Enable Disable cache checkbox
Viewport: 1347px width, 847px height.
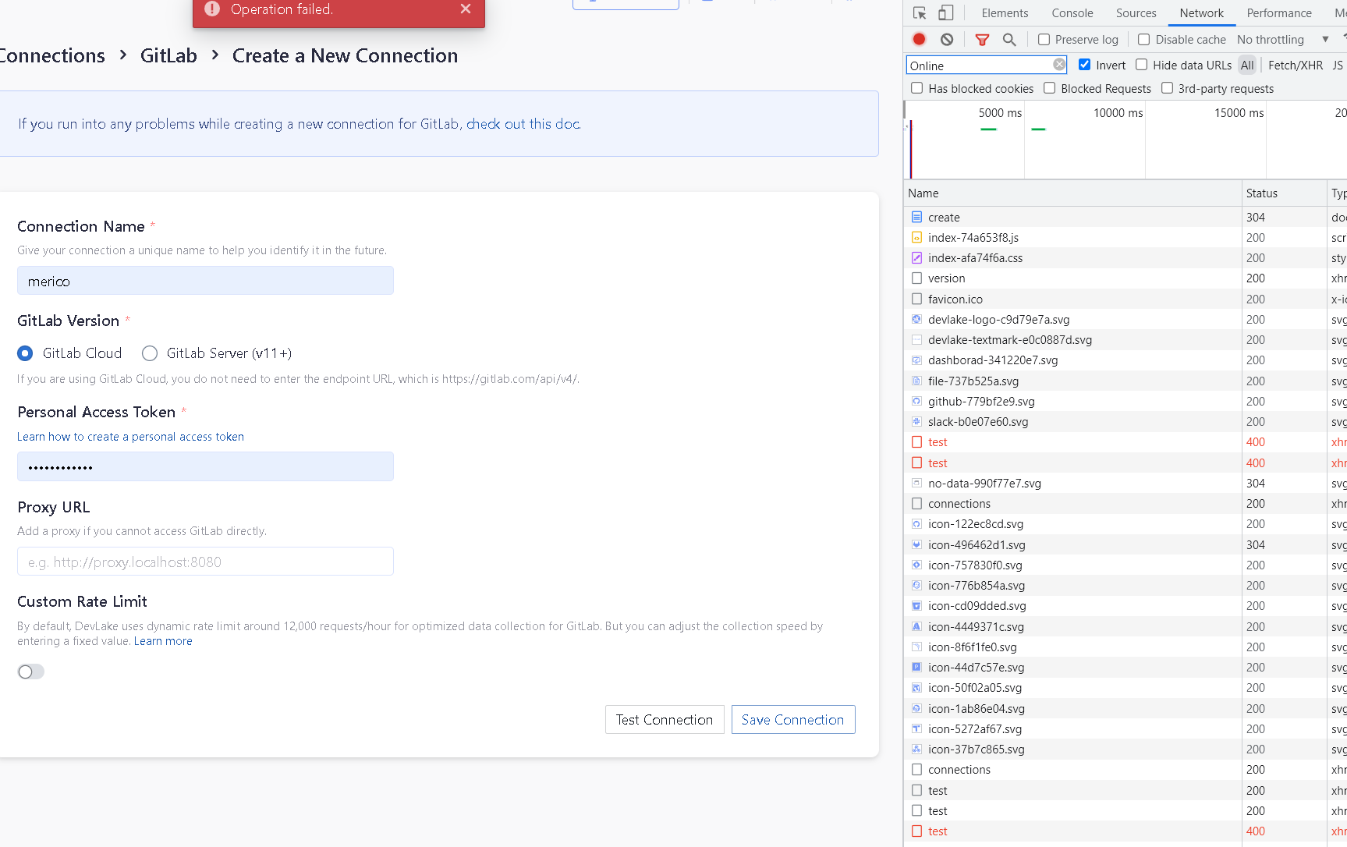[x=1144, y=39]
